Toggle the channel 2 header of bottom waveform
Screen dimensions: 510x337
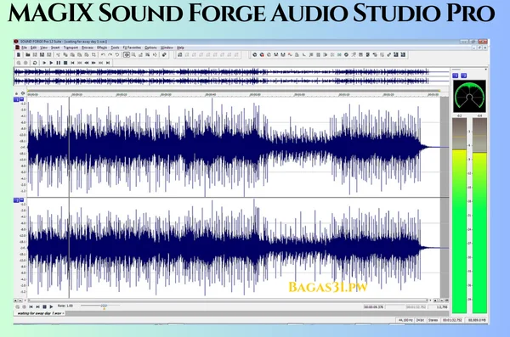[16, 200]
